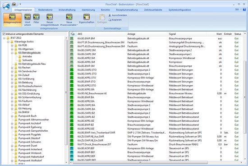Image resolution: width=248 pixels, height=166 pixels.
Task: Click the Neue Prozessvariable icon
Action: [69, 17]
